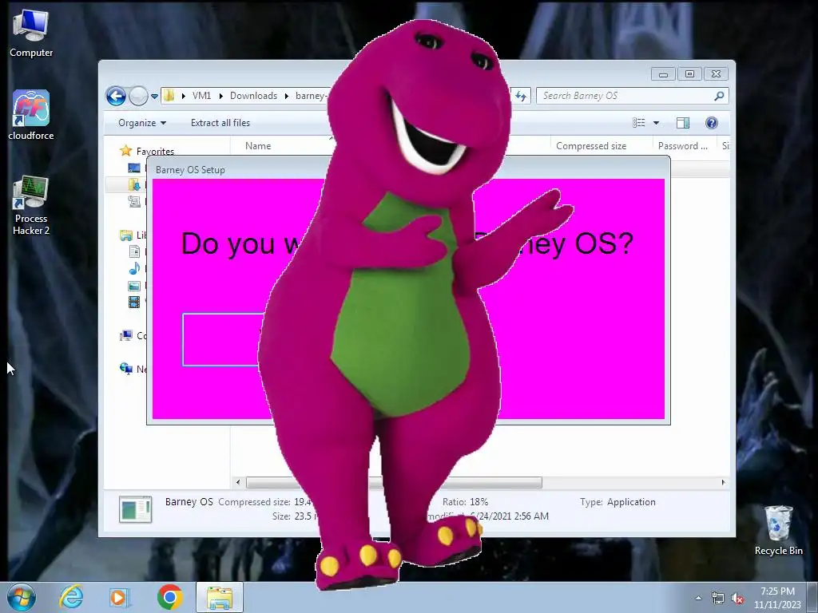This screenshot has height=613, width=818.
Task: Select the Computer icon in navigation pane
Action: [x=126, y=335]
